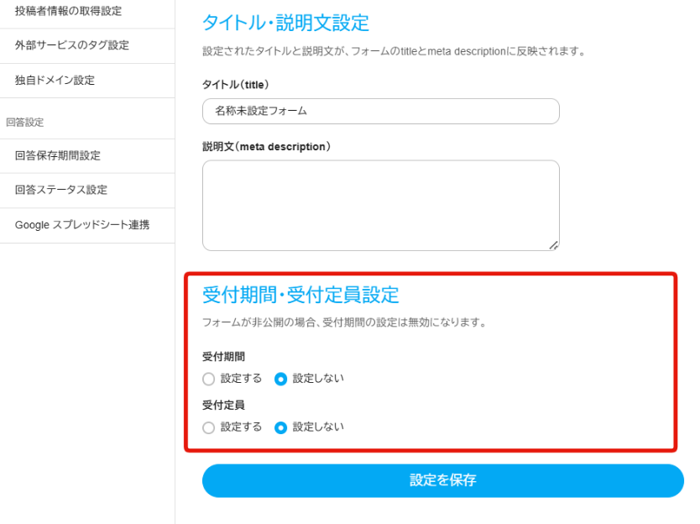Pick 設定しない for 受付定員
Image resolution: width=700 pixels, height=524 pixels.
281,427
